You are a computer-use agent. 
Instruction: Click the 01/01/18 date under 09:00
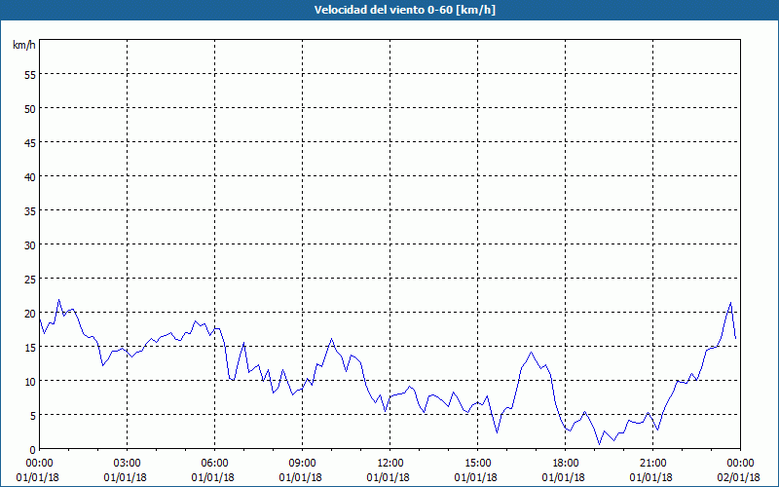301,477
